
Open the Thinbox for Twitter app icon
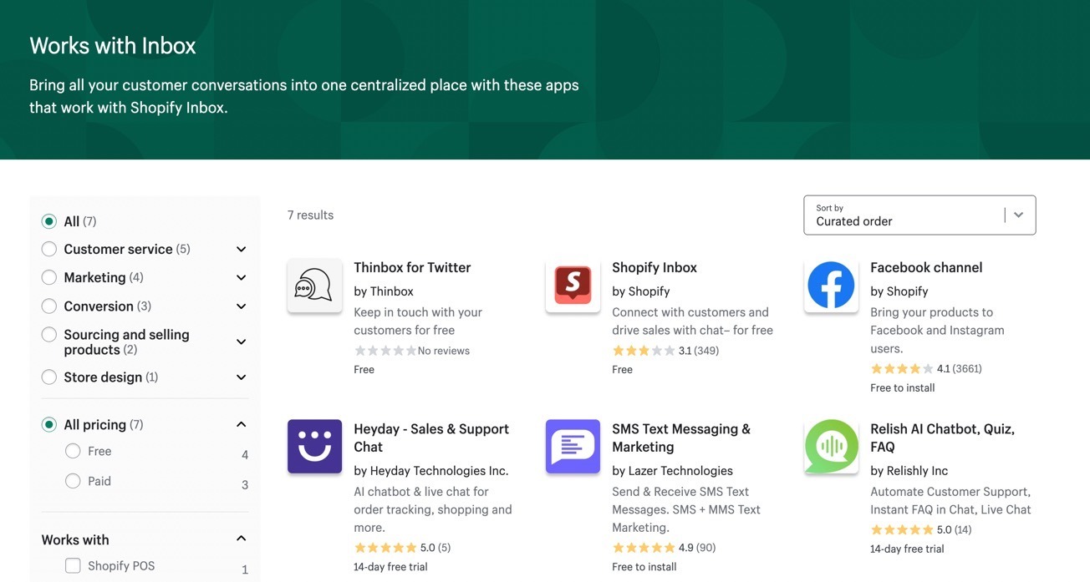tap(314, 286)
